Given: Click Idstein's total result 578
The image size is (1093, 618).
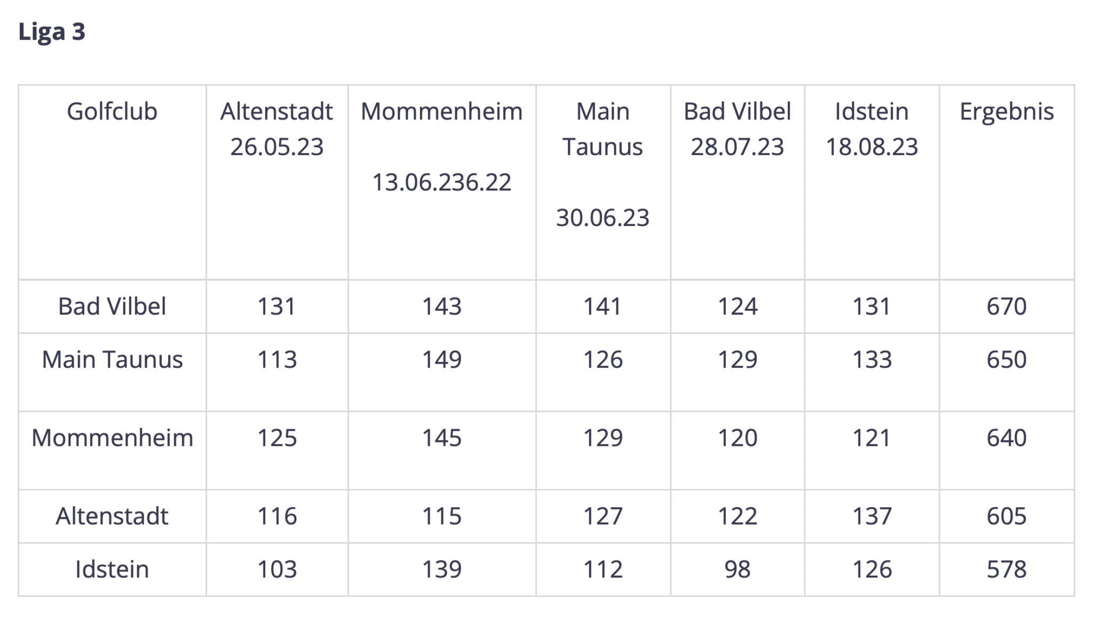Looking at the screenshot, I should pos(1007,569).
